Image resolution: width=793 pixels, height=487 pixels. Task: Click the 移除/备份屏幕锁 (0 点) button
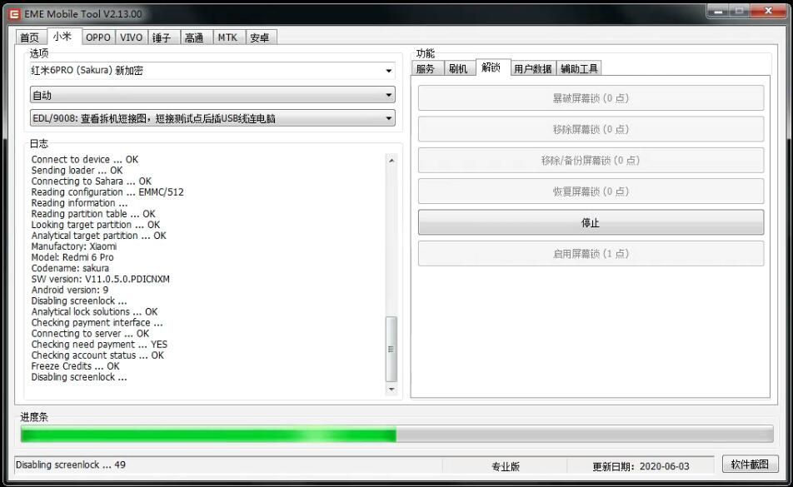point(591,161)
